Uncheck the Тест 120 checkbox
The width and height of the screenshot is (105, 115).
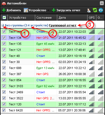(x=4, y=104)
